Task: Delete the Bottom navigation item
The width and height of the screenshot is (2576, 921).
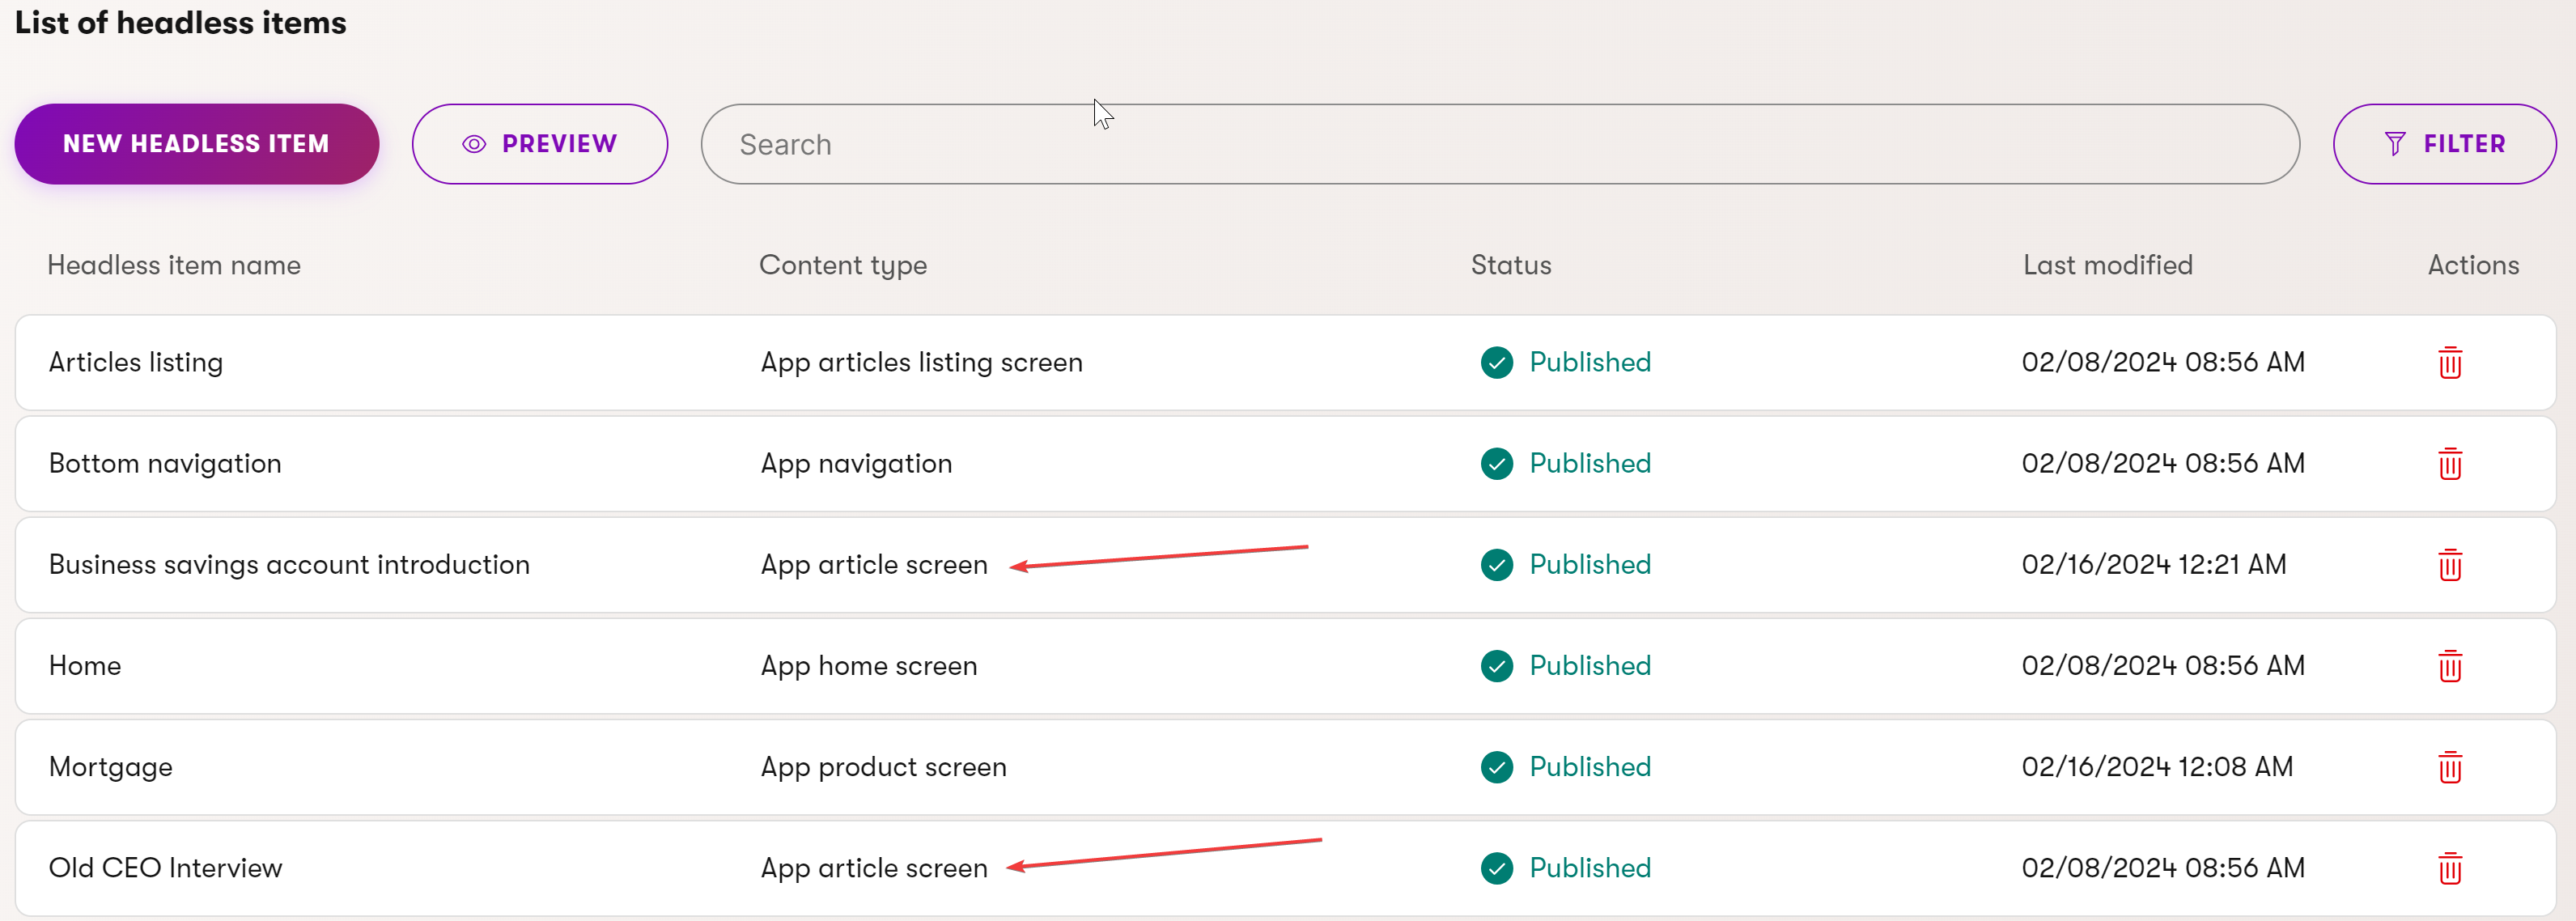Action: [x=2449, y=463]
